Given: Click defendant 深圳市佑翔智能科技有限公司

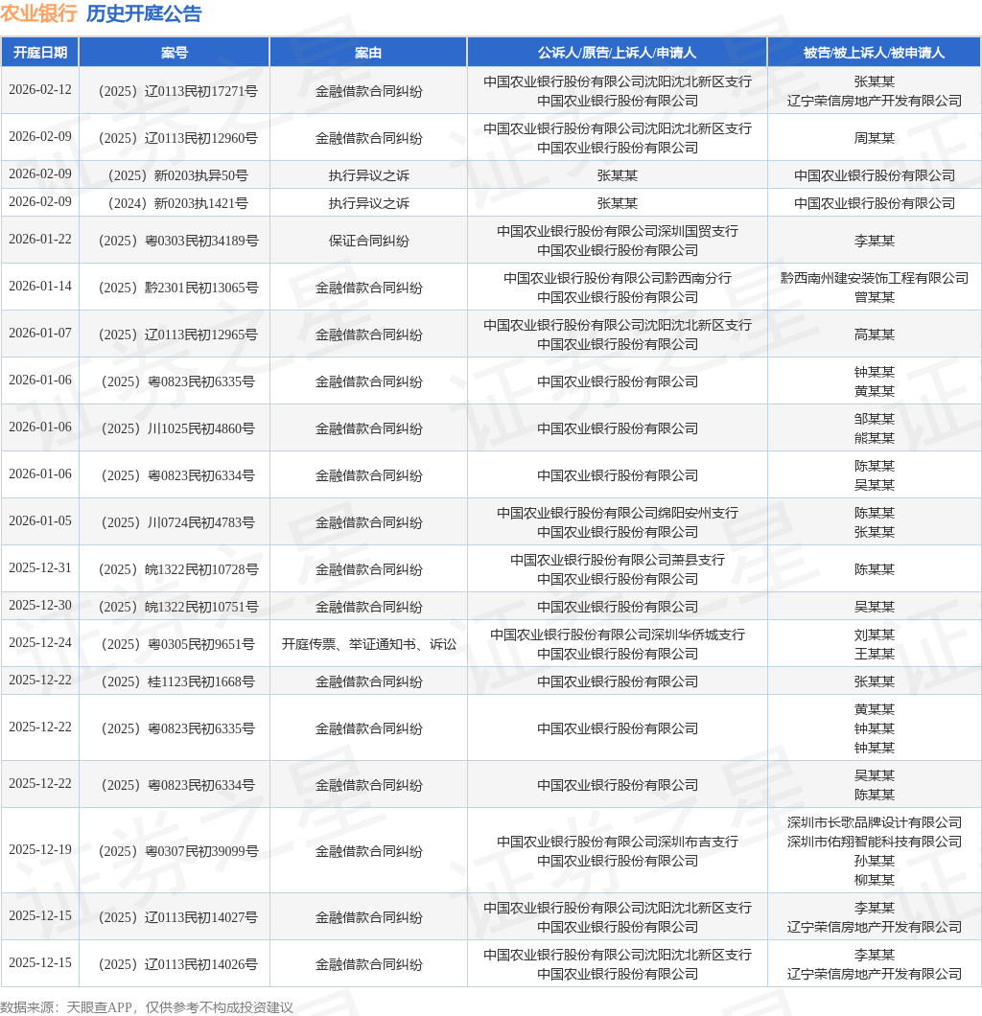Looking at the screenshot, I should coord(874,842).
